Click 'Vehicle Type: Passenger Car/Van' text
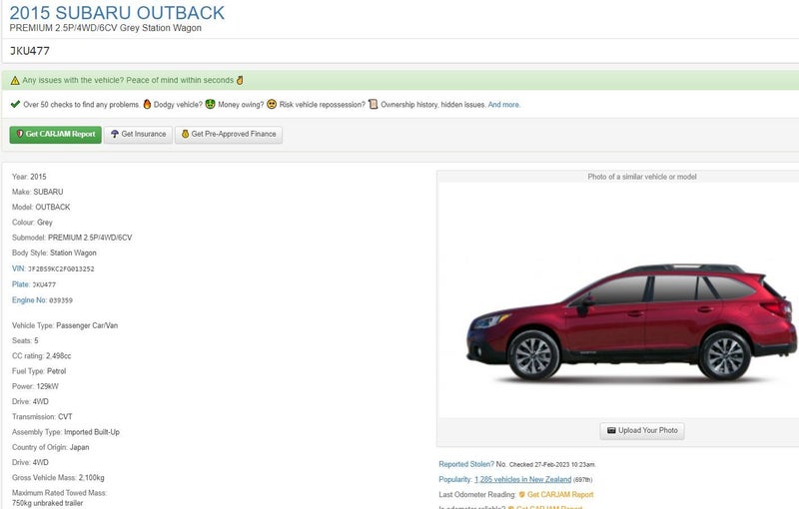 (x=65, y=325)
